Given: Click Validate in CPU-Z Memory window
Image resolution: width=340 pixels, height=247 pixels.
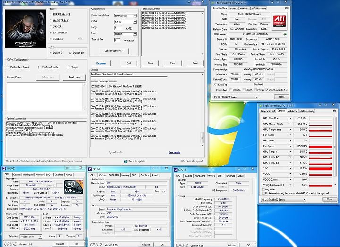Looking at the screenshot, I should tap(231, 245).
